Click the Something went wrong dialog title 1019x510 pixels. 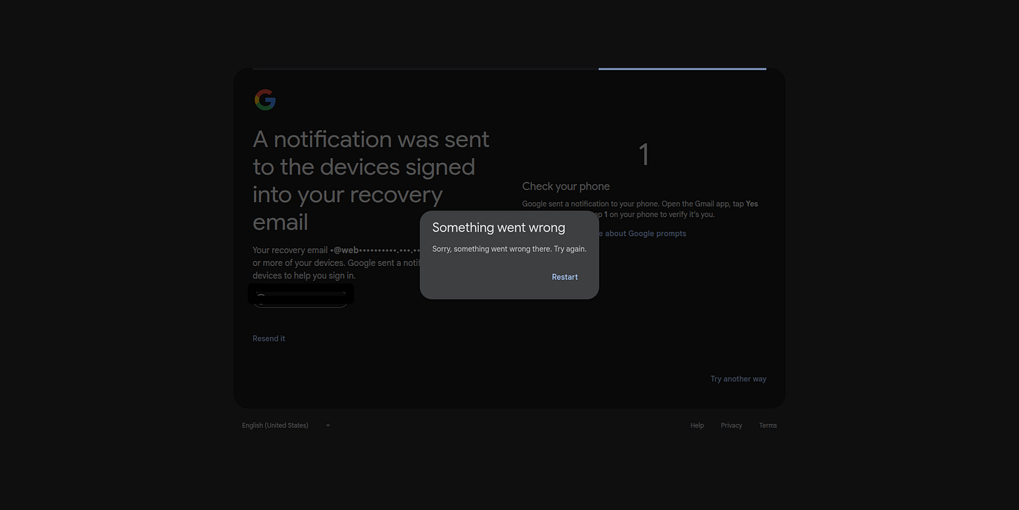pyautogui.click(x=498, y=227)
